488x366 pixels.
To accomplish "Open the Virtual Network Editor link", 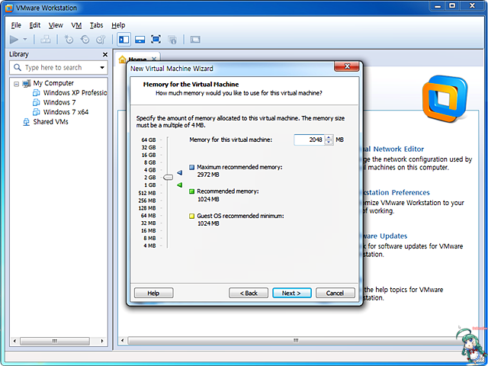I will [x=393, y=149].
